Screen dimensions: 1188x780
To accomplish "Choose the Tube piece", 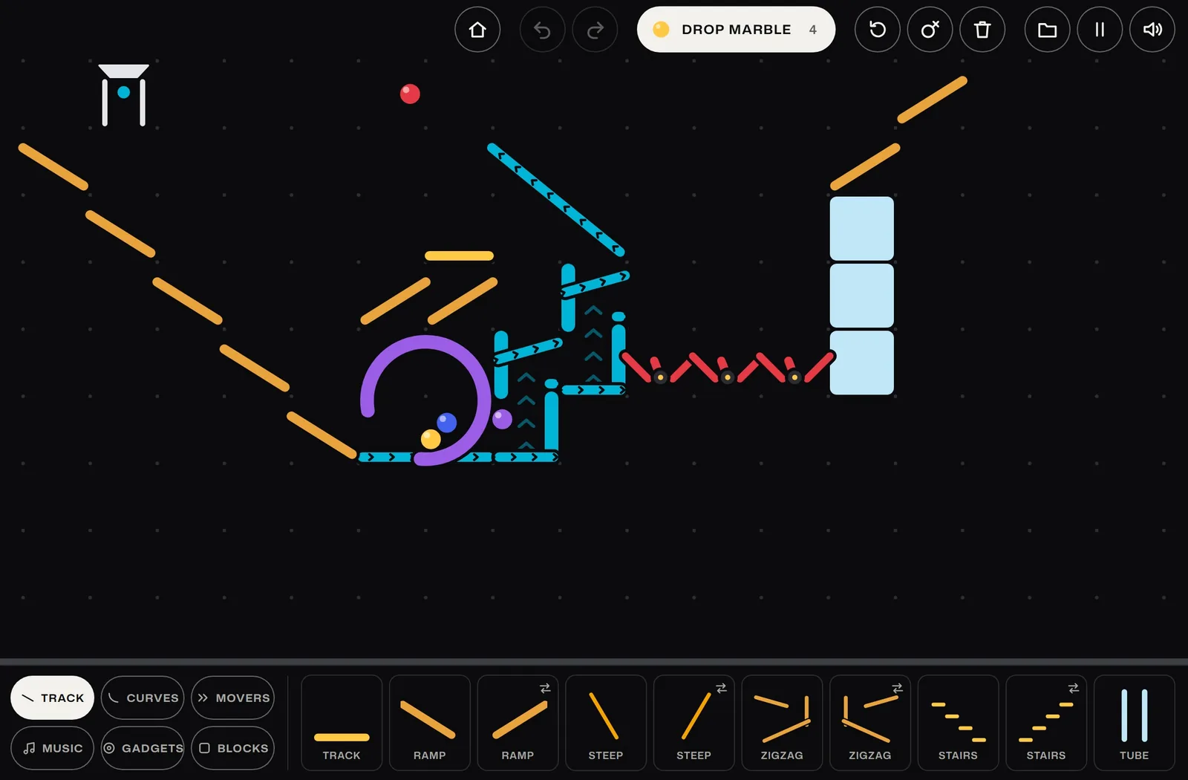I will click(1135, 723).
